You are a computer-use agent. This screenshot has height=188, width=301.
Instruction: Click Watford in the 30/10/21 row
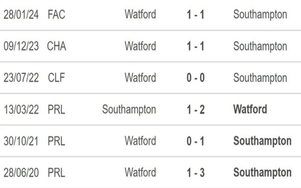point(140,141)
